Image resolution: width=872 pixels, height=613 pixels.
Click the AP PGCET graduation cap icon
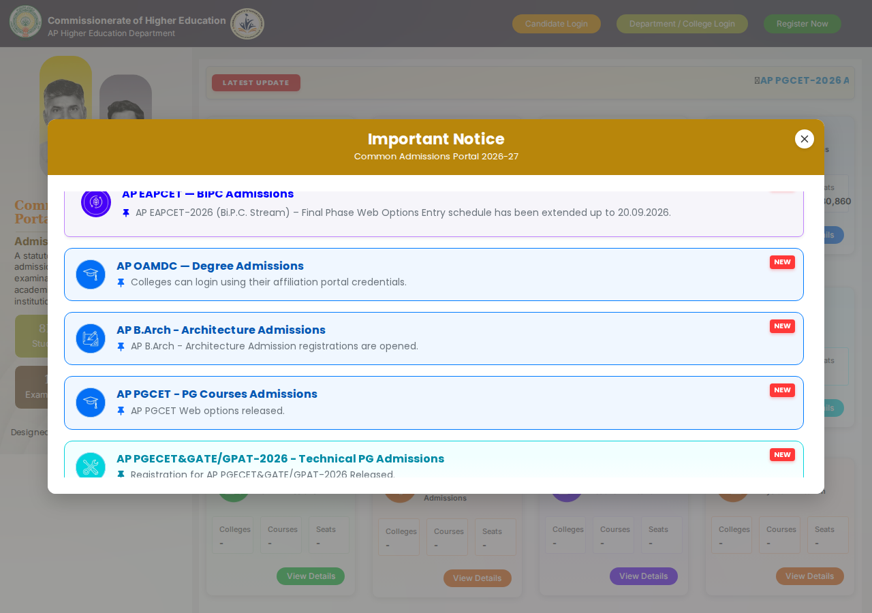pyautogui.click(x=91, y=403)
